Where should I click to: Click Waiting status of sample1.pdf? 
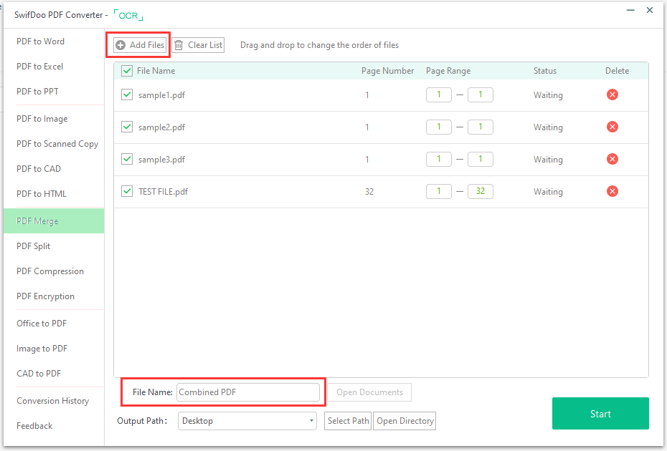click(x=548, y=95)
